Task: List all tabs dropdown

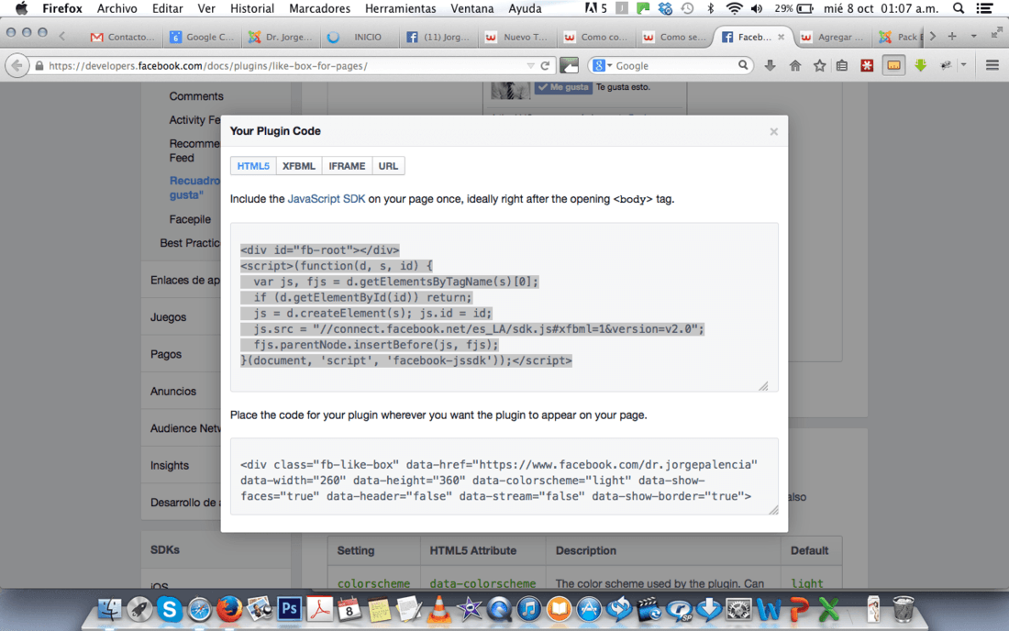Action: [x=973, y=37]
